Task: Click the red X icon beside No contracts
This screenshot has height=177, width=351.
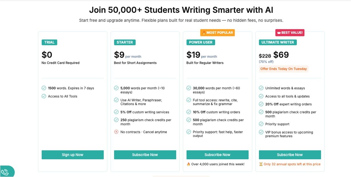Action: pos(116,132)
